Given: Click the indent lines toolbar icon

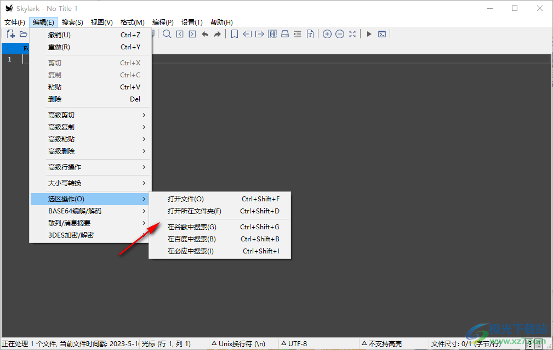Looking at the screenshot, I should point(298,34).
